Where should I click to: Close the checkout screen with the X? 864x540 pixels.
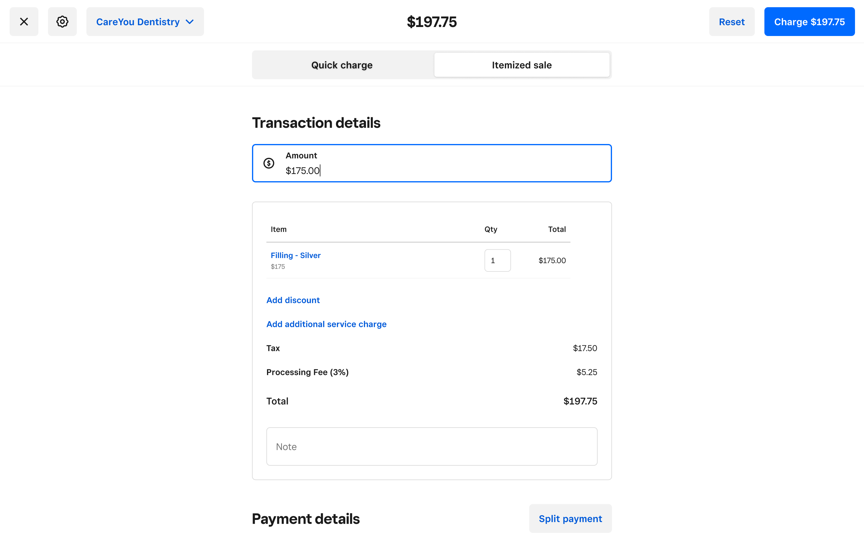24,21
